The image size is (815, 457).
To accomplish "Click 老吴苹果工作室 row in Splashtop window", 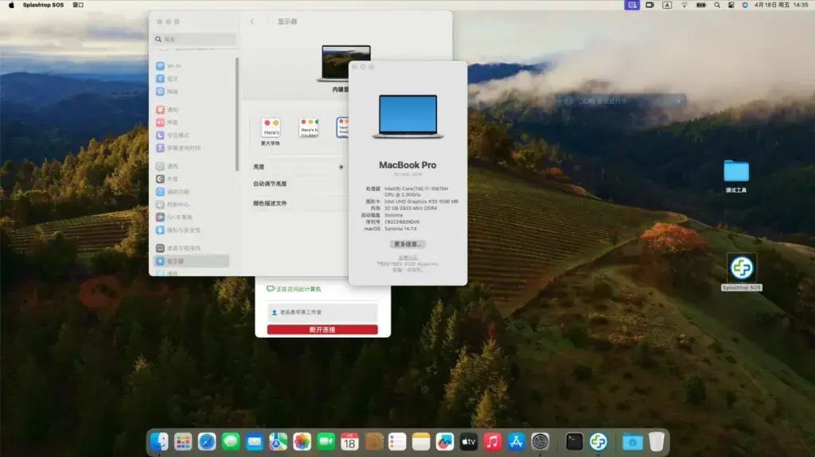I will click(322, 312).
